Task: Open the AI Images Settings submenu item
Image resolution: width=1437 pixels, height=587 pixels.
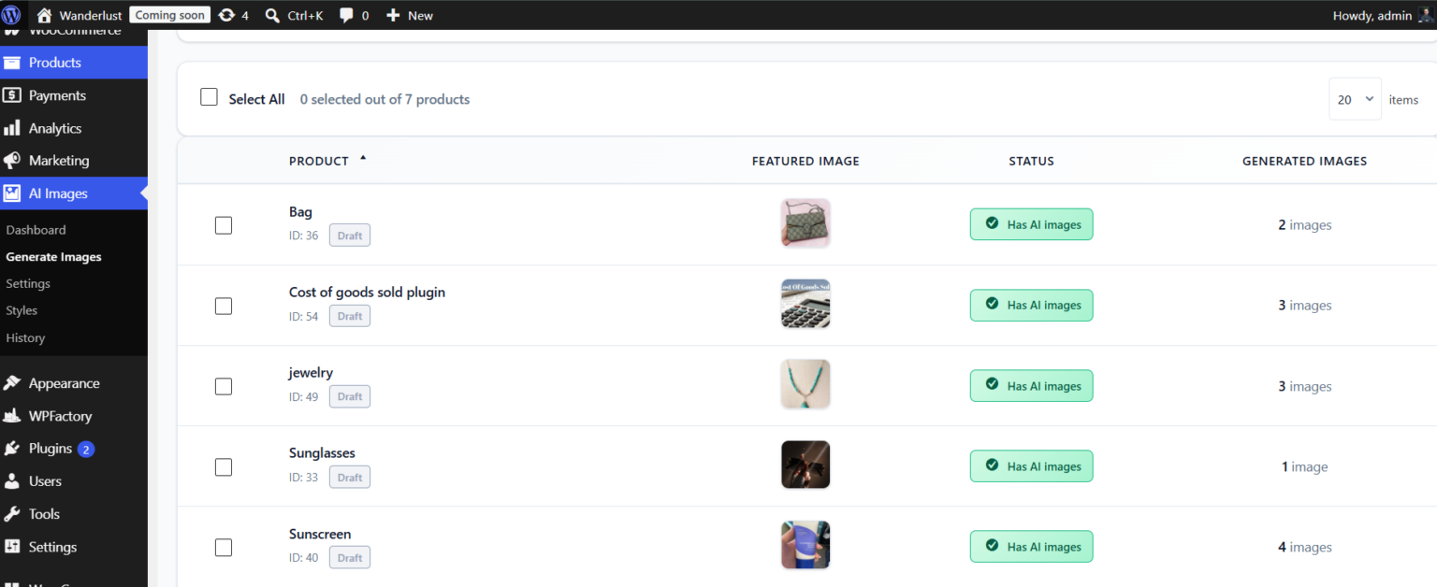Action: coord(28,283)
